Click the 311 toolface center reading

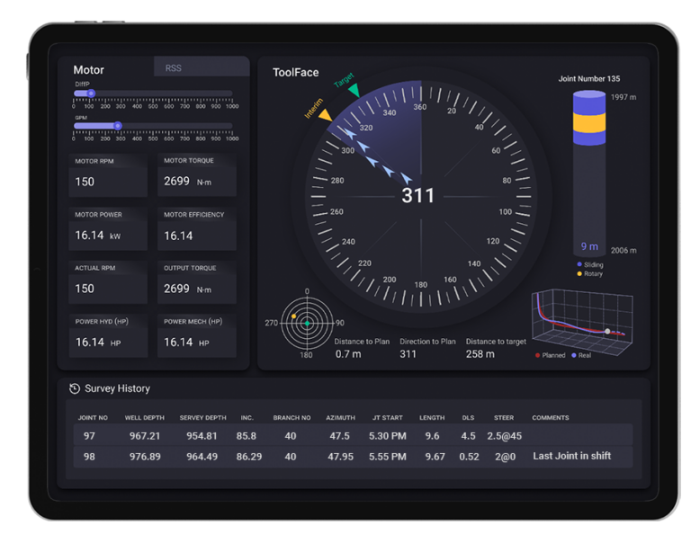tap(417, 195)
